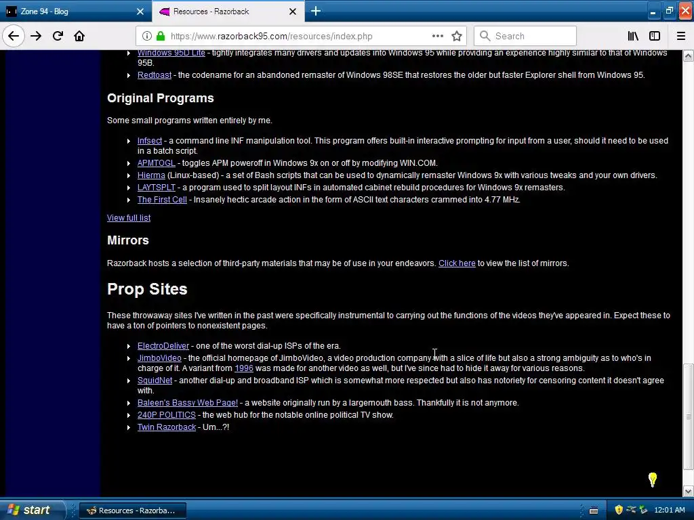The width and height of the screenshot is (694, 520).
Task: Open the browser home page
Action: coord(79,36)
